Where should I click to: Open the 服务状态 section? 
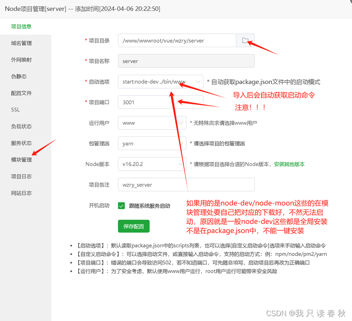point(21,143)
